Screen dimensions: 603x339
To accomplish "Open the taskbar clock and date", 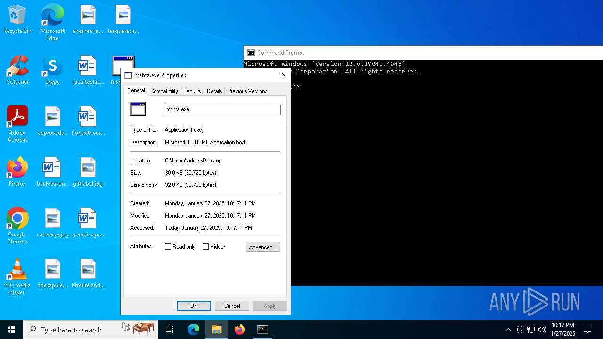I will click(x=563, y=330).
